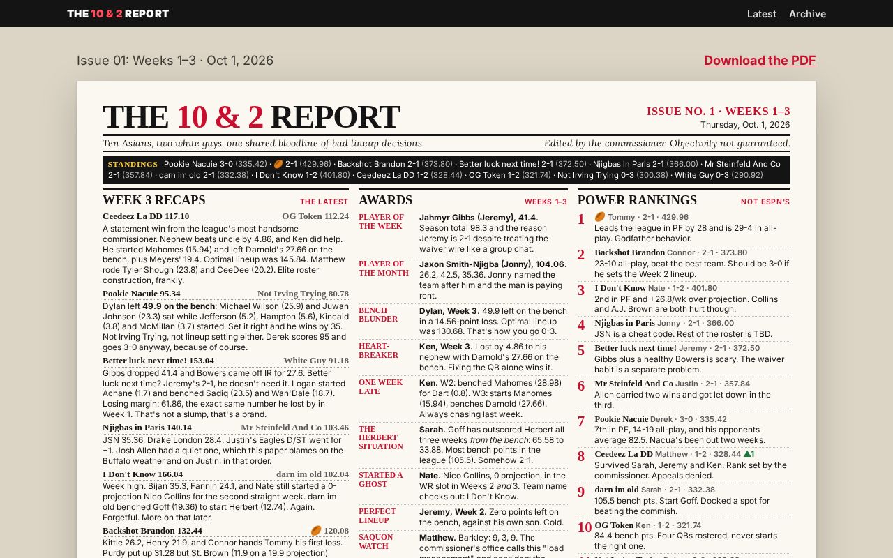Viewport: 893px width, 558px height.
Task: Click the football icon beside Tommy in Power Rankings
Action: pyautogui.click(x=600, y=217)
